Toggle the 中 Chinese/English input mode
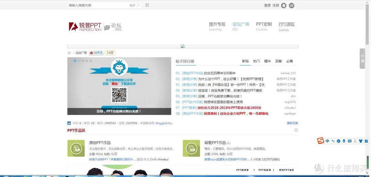The image size is (371, 177). tap(327, 141)
